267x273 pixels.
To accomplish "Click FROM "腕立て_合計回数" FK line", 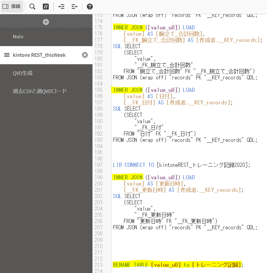I will (x=189, y=71).
